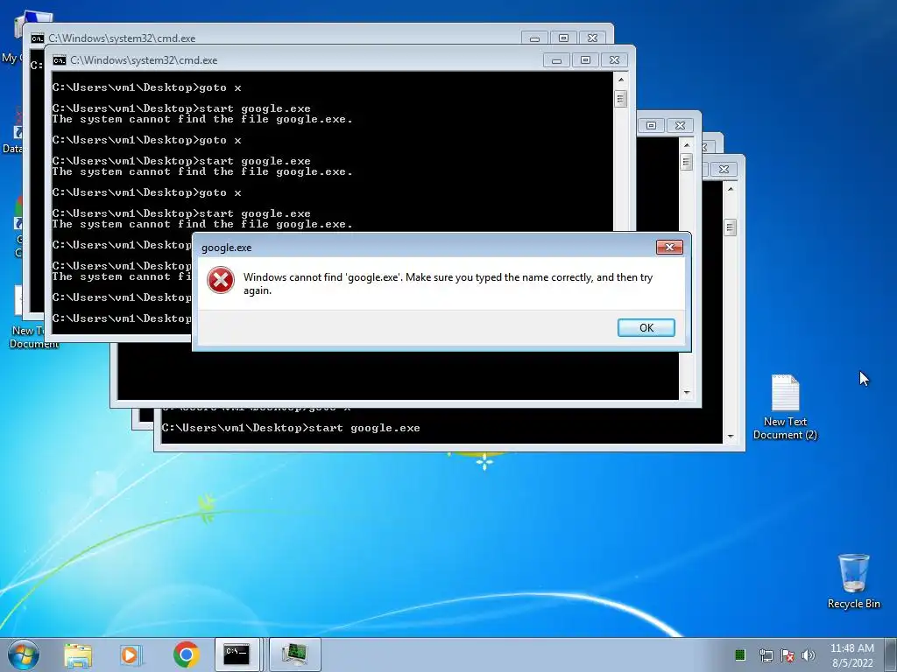Click 'start google.exe' line in bottom cmd window
This screenshot has width=897, height=672.
[291, 427]
